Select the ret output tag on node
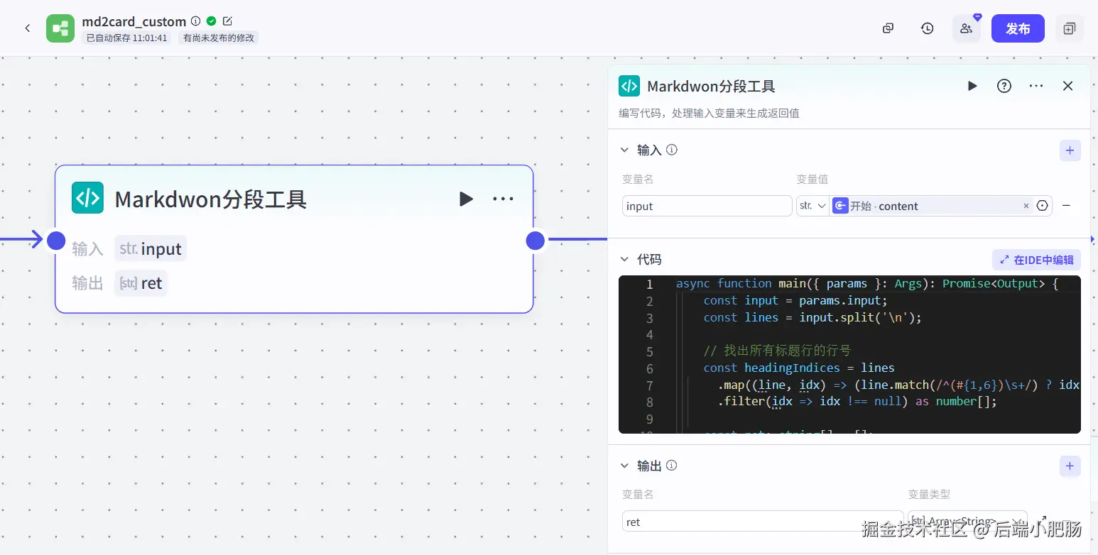This screenshot has height=555, width=1098. [x=141, y=283]
